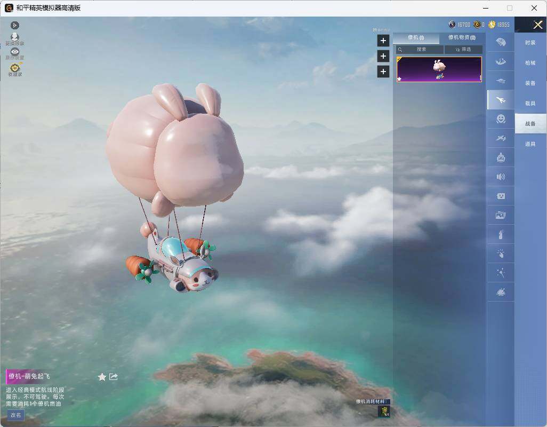Click the 搜索 search field
The width and height of the screenshot is (547, 427).
(x=420, y=50)
